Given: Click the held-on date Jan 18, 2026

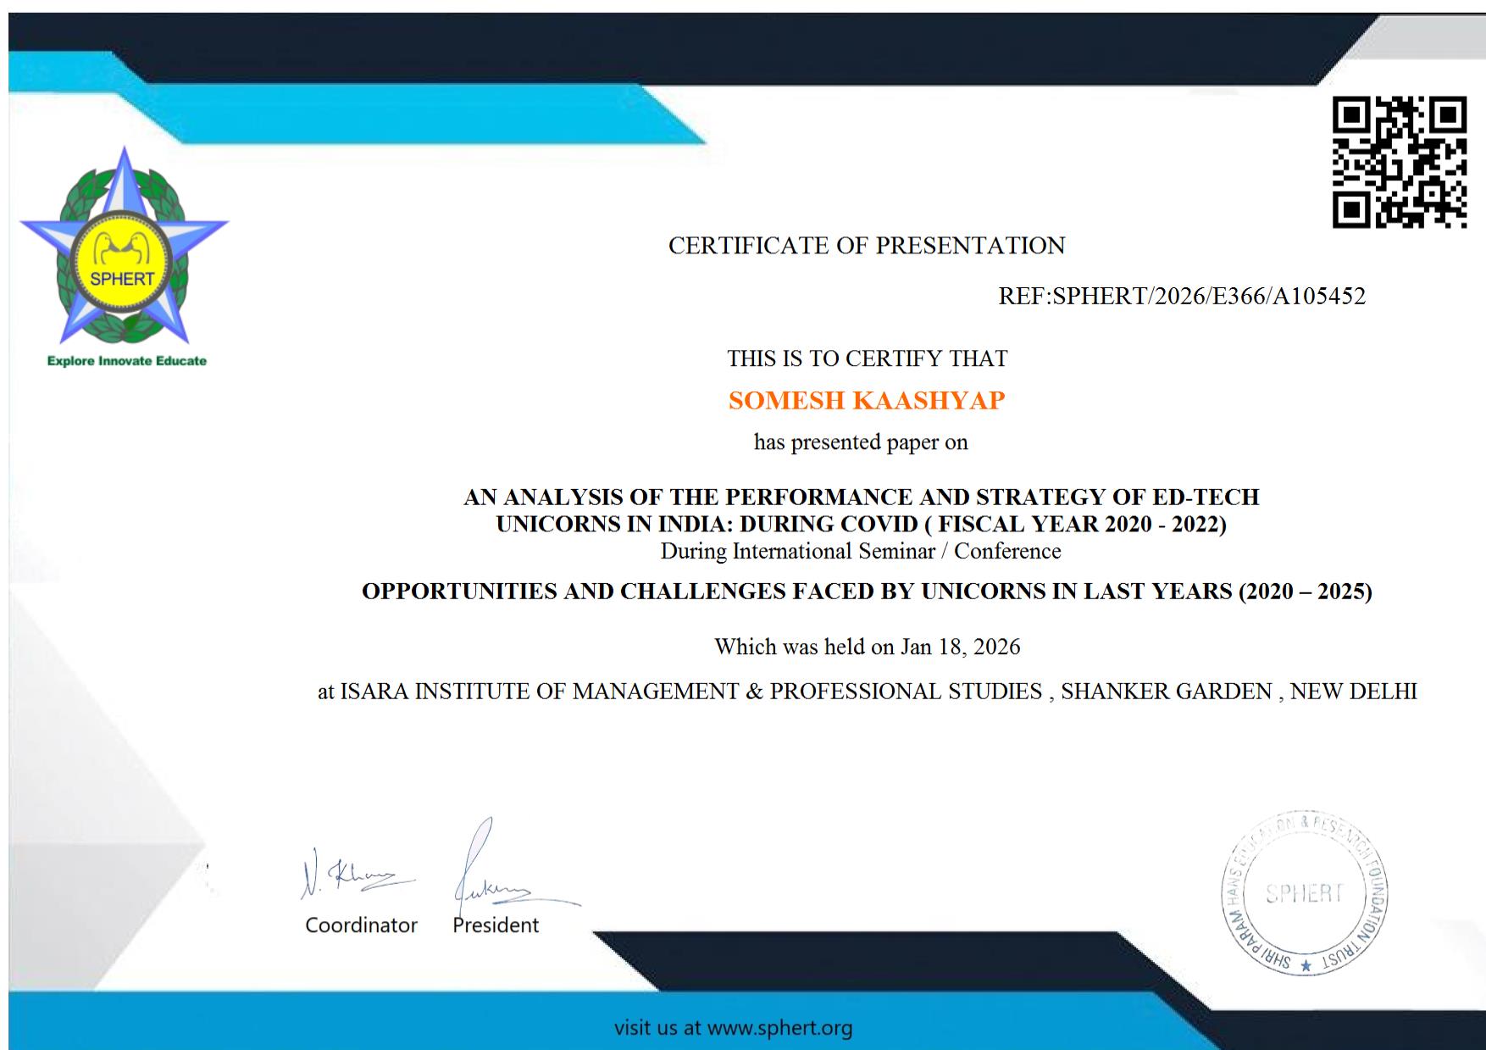Looking at the screenshot, I should coord(960,647).
